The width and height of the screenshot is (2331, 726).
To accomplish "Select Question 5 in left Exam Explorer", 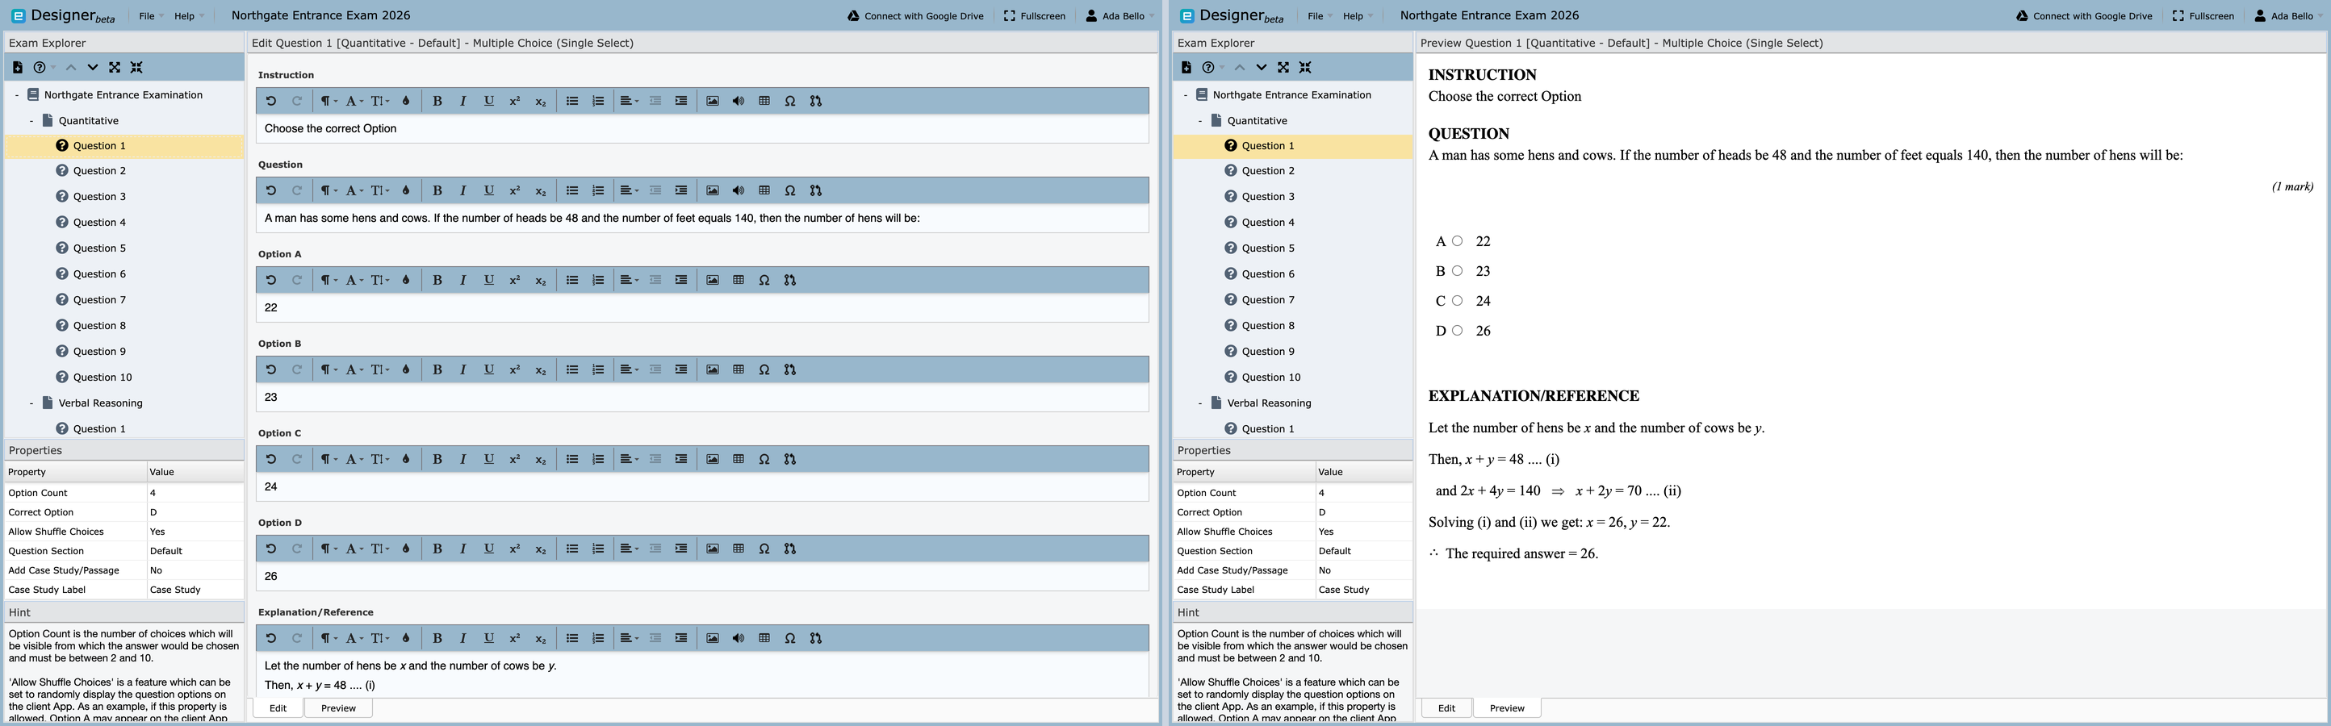I will pyautogui.click(x=99, y=248).
